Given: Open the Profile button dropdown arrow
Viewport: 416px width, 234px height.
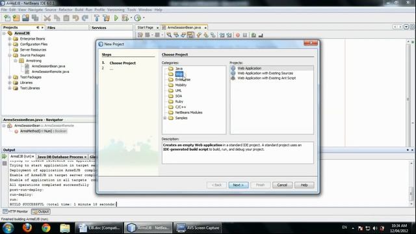Looking at the screenshot, I should (144, 18).
